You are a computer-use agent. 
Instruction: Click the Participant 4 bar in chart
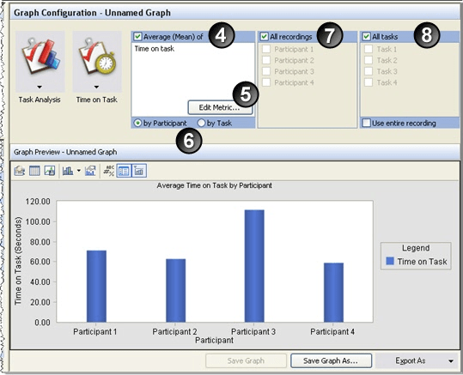tap(333, 293)
